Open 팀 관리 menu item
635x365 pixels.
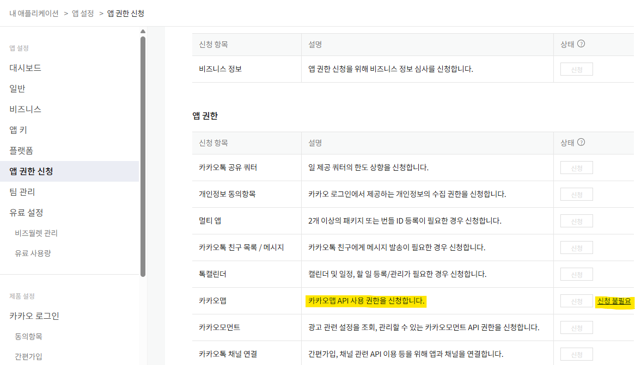pos(22,192)
